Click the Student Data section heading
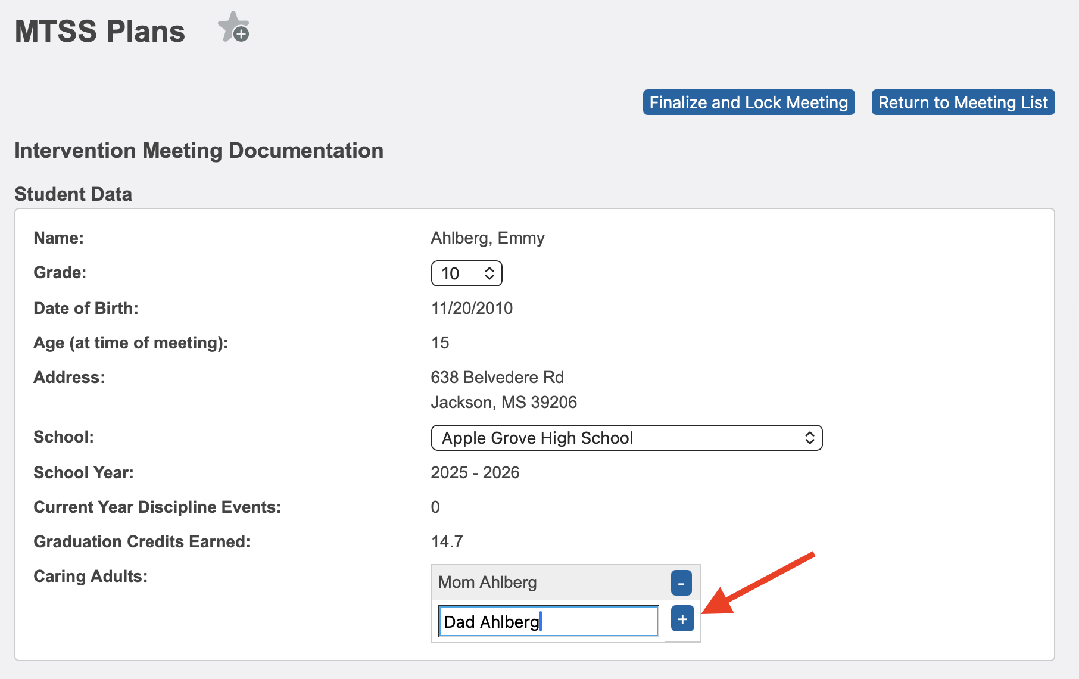This screenshot has height=679, width=1079. (x=73, y=194)
